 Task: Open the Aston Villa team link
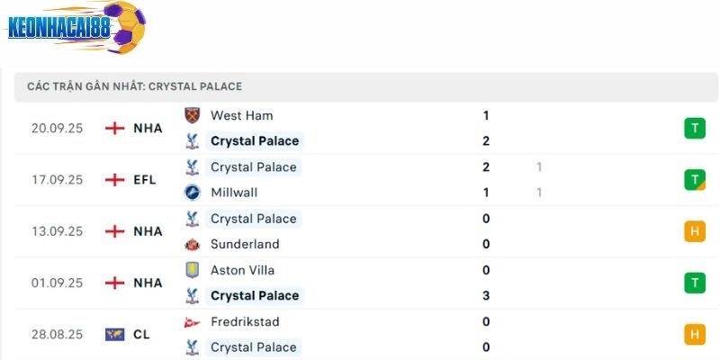click(242, 270)
